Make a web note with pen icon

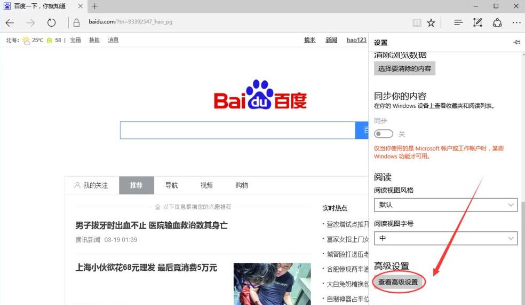(x=478, y=22)
